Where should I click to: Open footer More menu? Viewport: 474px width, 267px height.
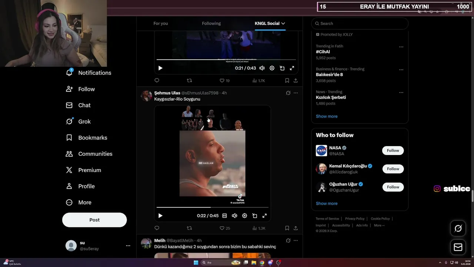click(379, 225)
